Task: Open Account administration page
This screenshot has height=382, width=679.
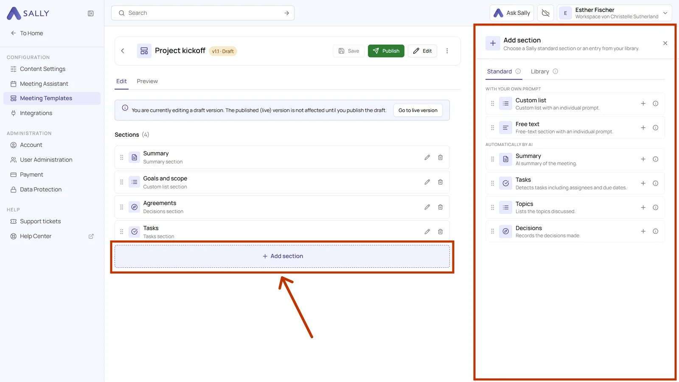Action: (52, 145)
